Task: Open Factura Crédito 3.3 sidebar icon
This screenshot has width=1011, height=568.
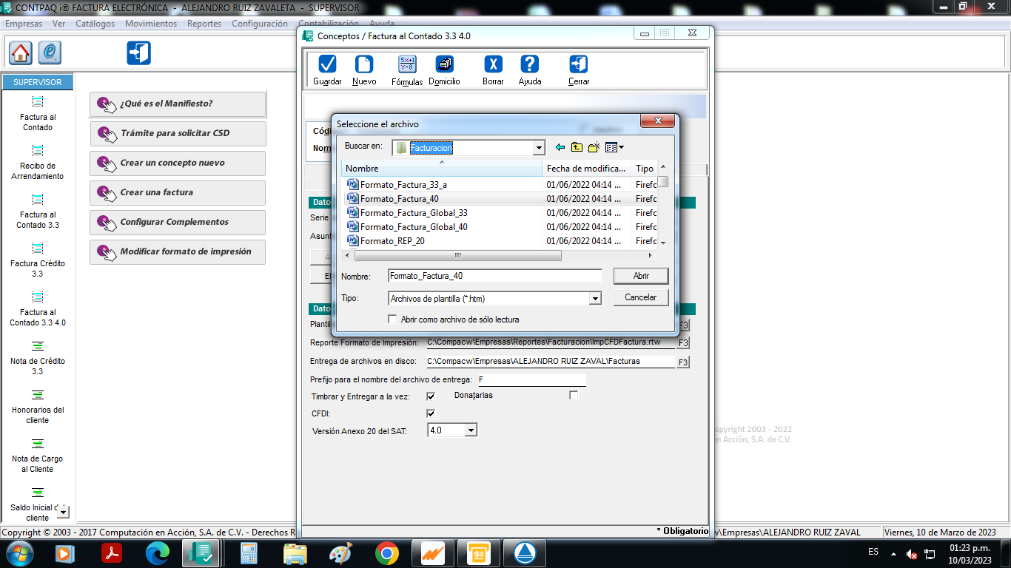Action: coord(38,248)
